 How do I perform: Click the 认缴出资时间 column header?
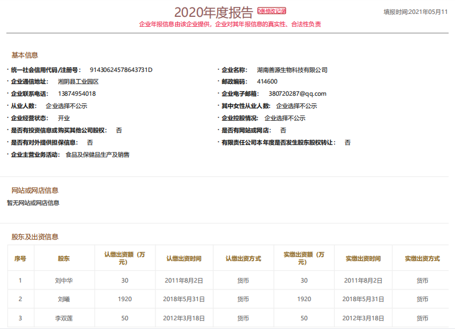click(x=184, y=258)
